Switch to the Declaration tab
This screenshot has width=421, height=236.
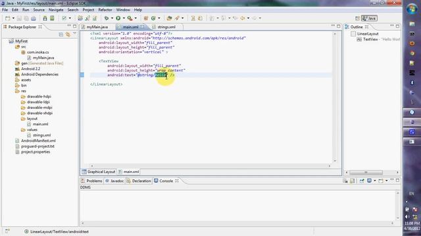click(139, 181)
